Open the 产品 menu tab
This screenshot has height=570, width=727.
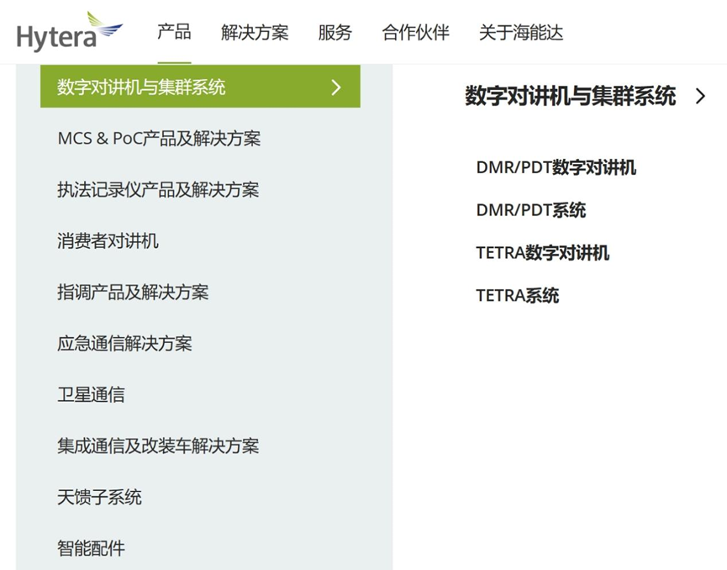174,33
